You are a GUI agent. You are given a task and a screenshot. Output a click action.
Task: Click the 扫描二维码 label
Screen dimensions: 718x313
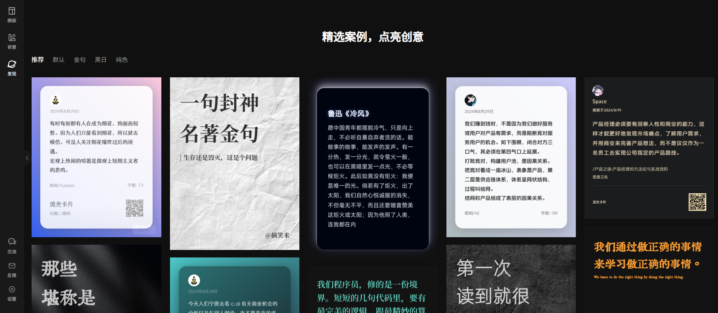pyautogui.click(x=60, y=214)
